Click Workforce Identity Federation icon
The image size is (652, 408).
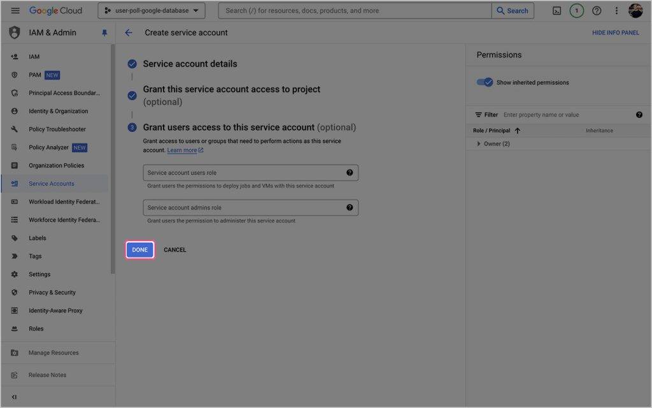[15, 220]
